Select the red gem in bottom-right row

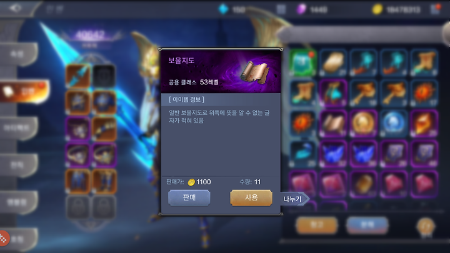424,184
